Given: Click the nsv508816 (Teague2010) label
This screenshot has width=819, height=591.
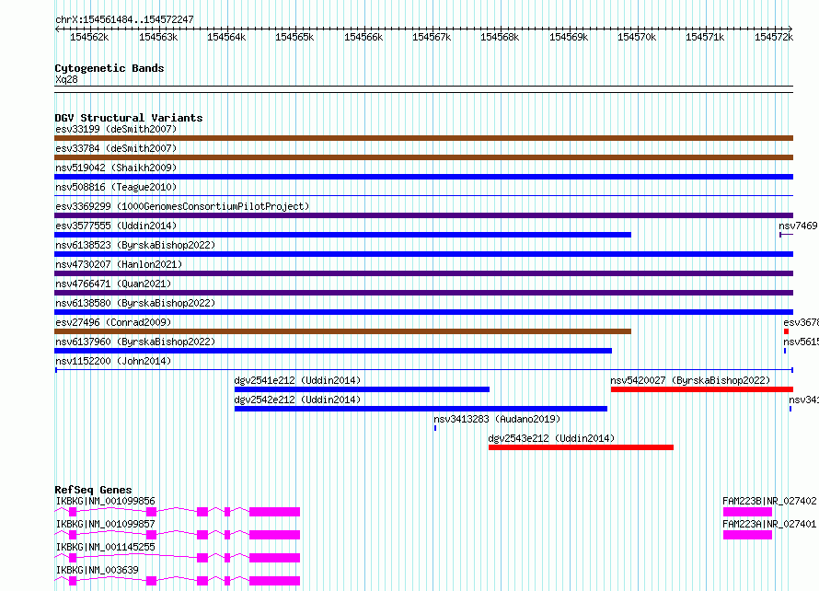Looking at the screenshot, I should click(116, 187).
